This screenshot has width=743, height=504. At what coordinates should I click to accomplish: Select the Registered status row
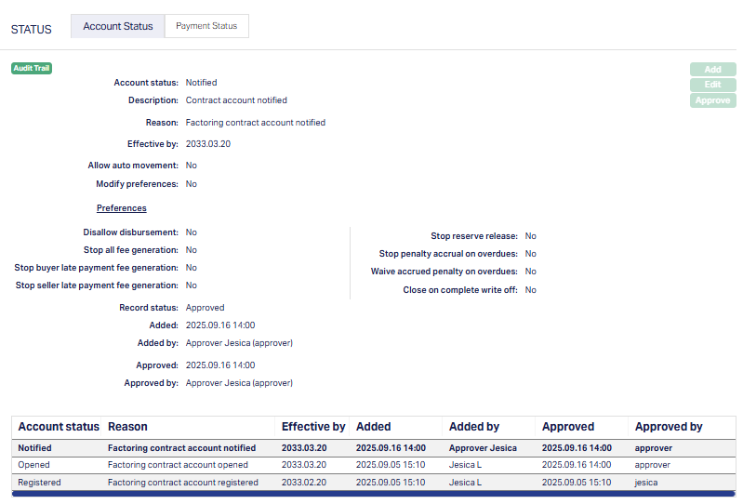pyautogui.click(x=39, y=483)
